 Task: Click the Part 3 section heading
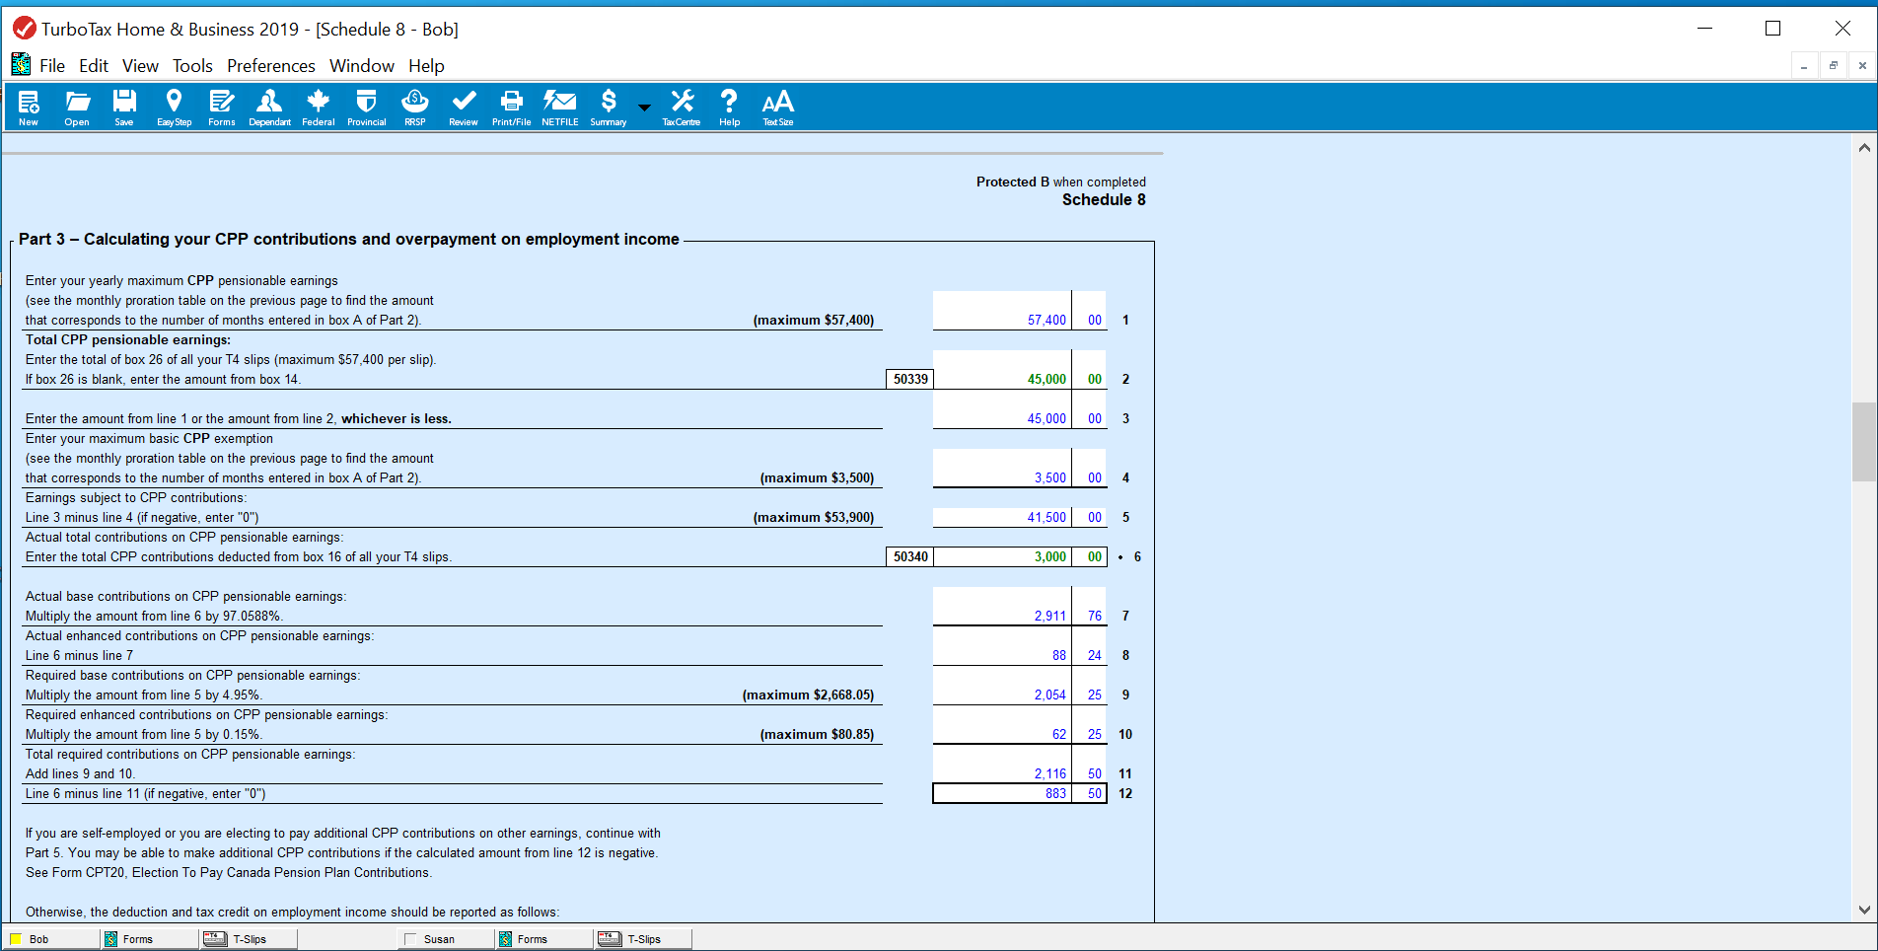click(x=349, y=239)
